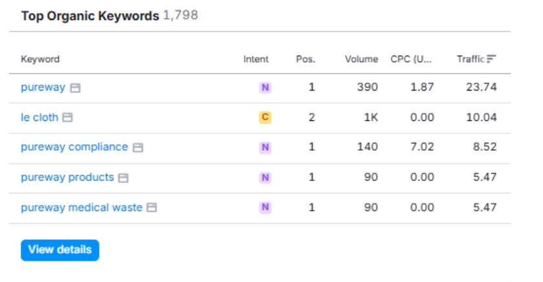Click CPC value 7.02
The height and width of the screenshot is (282, 543).
[422, 147]
